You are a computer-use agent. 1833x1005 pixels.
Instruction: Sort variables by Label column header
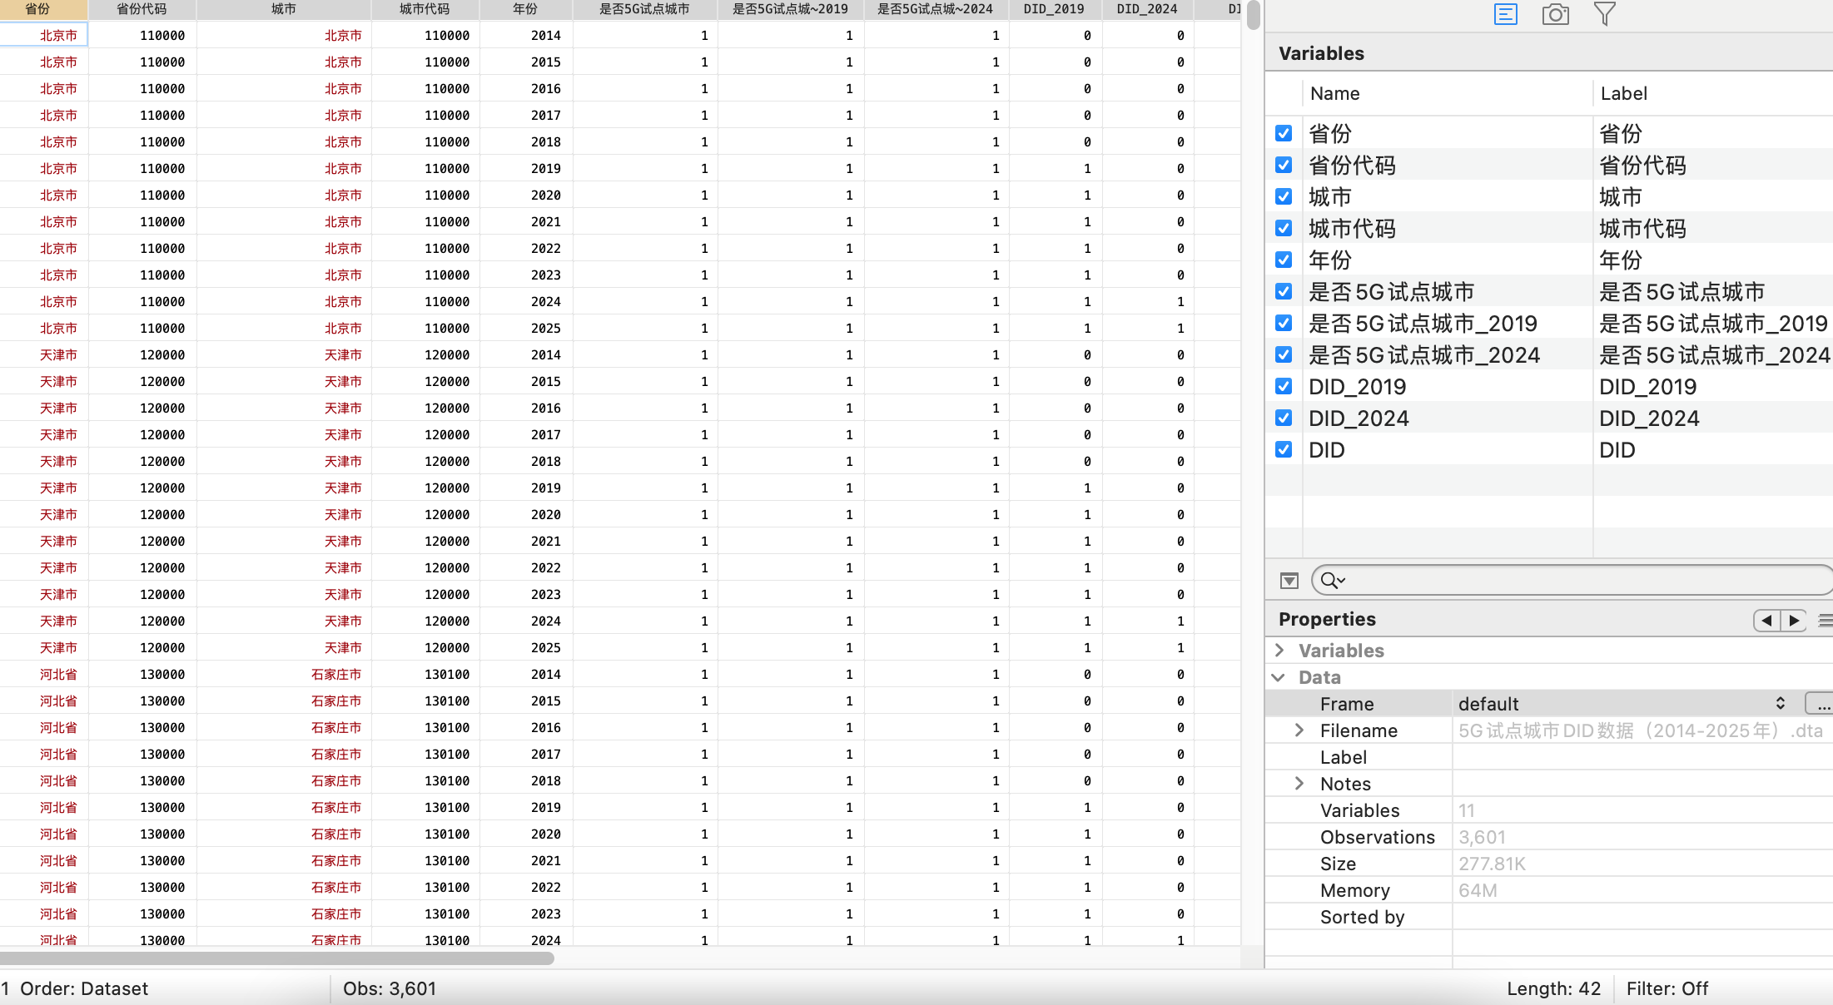pos(1623,93)
